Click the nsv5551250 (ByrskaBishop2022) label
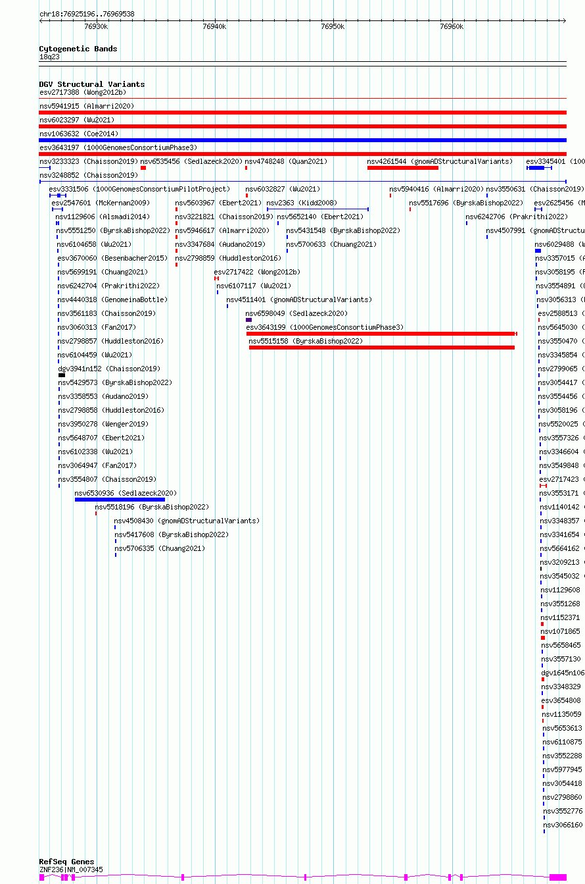585x884 pixels. [113, 230]
